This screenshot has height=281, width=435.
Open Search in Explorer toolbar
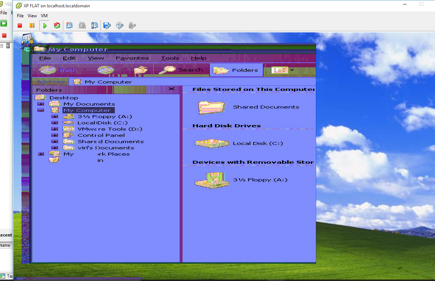[180, 70]
